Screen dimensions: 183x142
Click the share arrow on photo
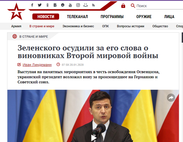pyautogui.click(x=171, y=98)
